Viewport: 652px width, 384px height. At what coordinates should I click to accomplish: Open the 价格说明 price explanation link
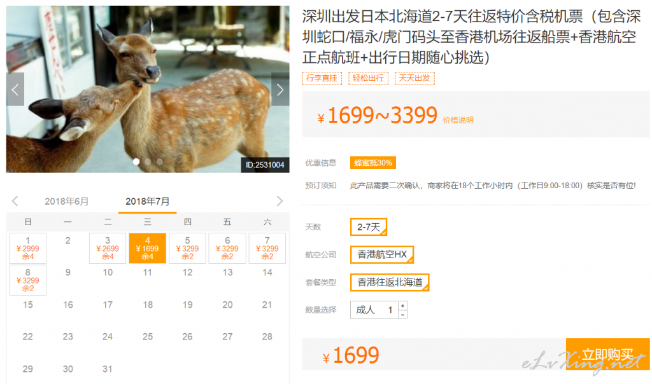[458, 120]
